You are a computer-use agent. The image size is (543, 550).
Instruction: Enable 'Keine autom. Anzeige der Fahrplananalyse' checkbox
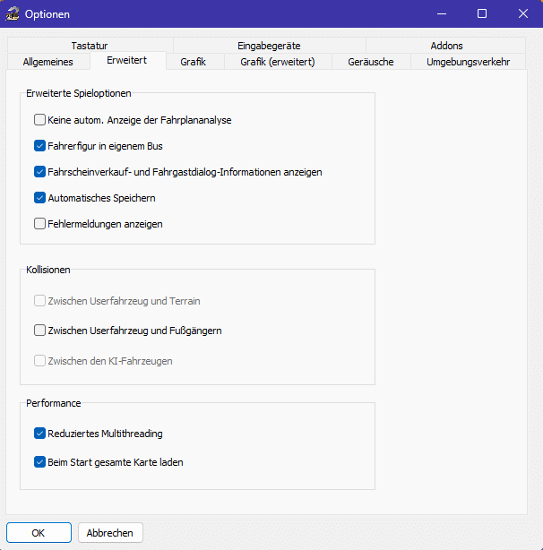click(39, 119)
